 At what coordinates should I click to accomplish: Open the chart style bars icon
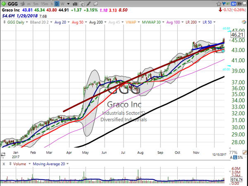pos(75,4)
